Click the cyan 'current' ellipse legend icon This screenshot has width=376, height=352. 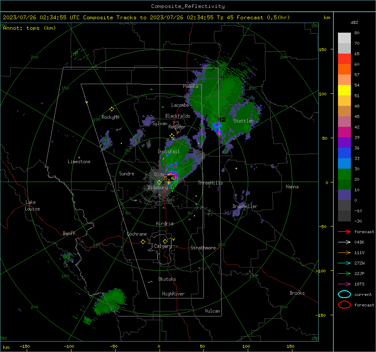coord(344,294)
